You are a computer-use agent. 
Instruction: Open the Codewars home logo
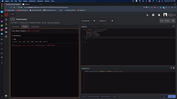click(x=6, y=15)
